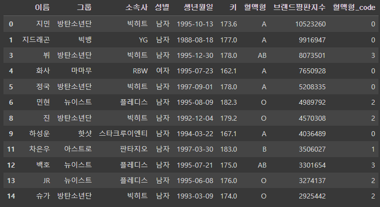Image resolution: width=380 pixels, height=207 pixels.
Task: Select the name cell 백호
Action: click(x=43, y=165)
